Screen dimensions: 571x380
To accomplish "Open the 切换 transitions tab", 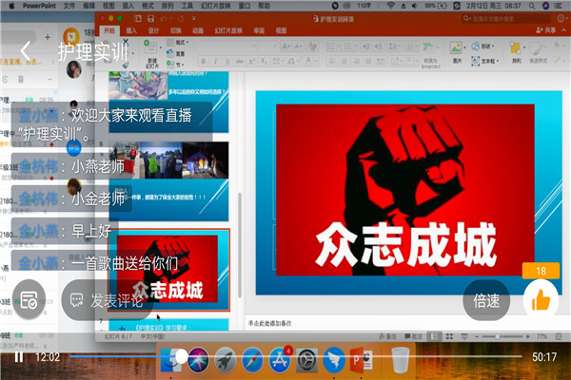I will pyautogui.click(x=175, y=30).
